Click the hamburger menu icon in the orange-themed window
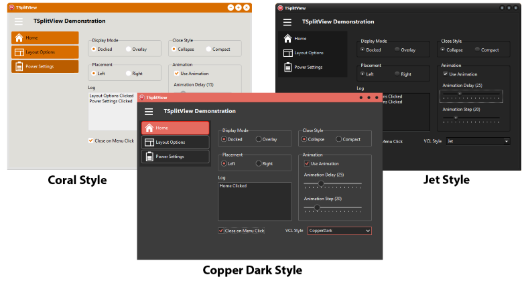This screenshot has width=526, height=281. (18, 21)
